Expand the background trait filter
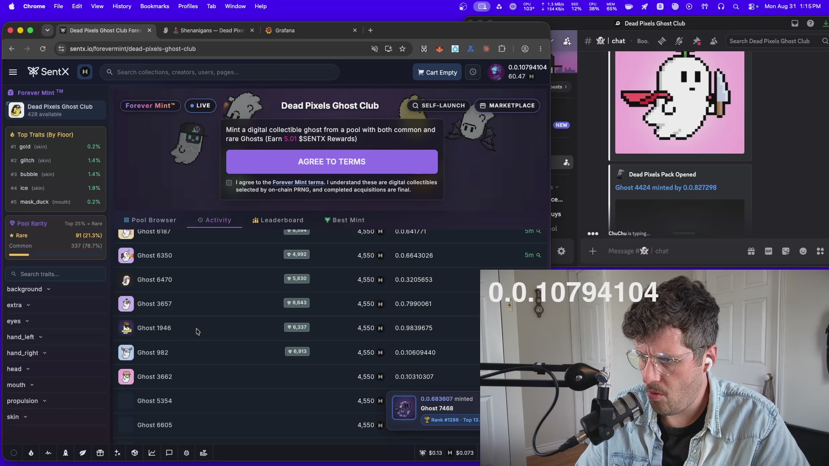 tap(28, 289)
